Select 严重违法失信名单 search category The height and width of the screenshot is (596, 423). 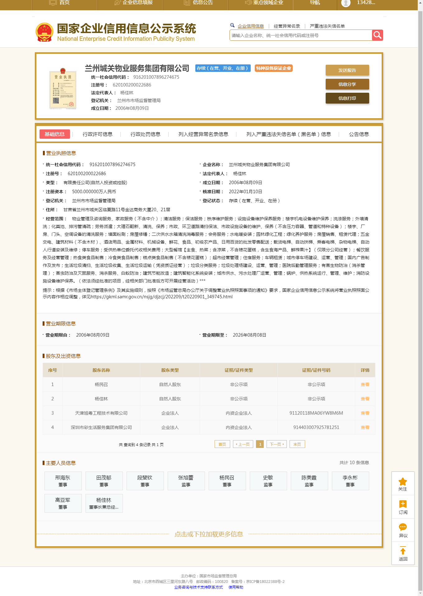click(327, 26)
